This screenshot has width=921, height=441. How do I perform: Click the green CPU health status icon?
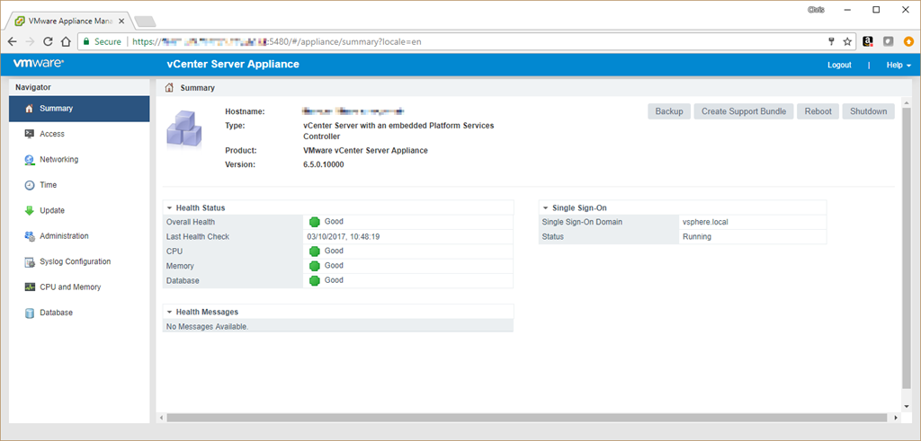314,251
